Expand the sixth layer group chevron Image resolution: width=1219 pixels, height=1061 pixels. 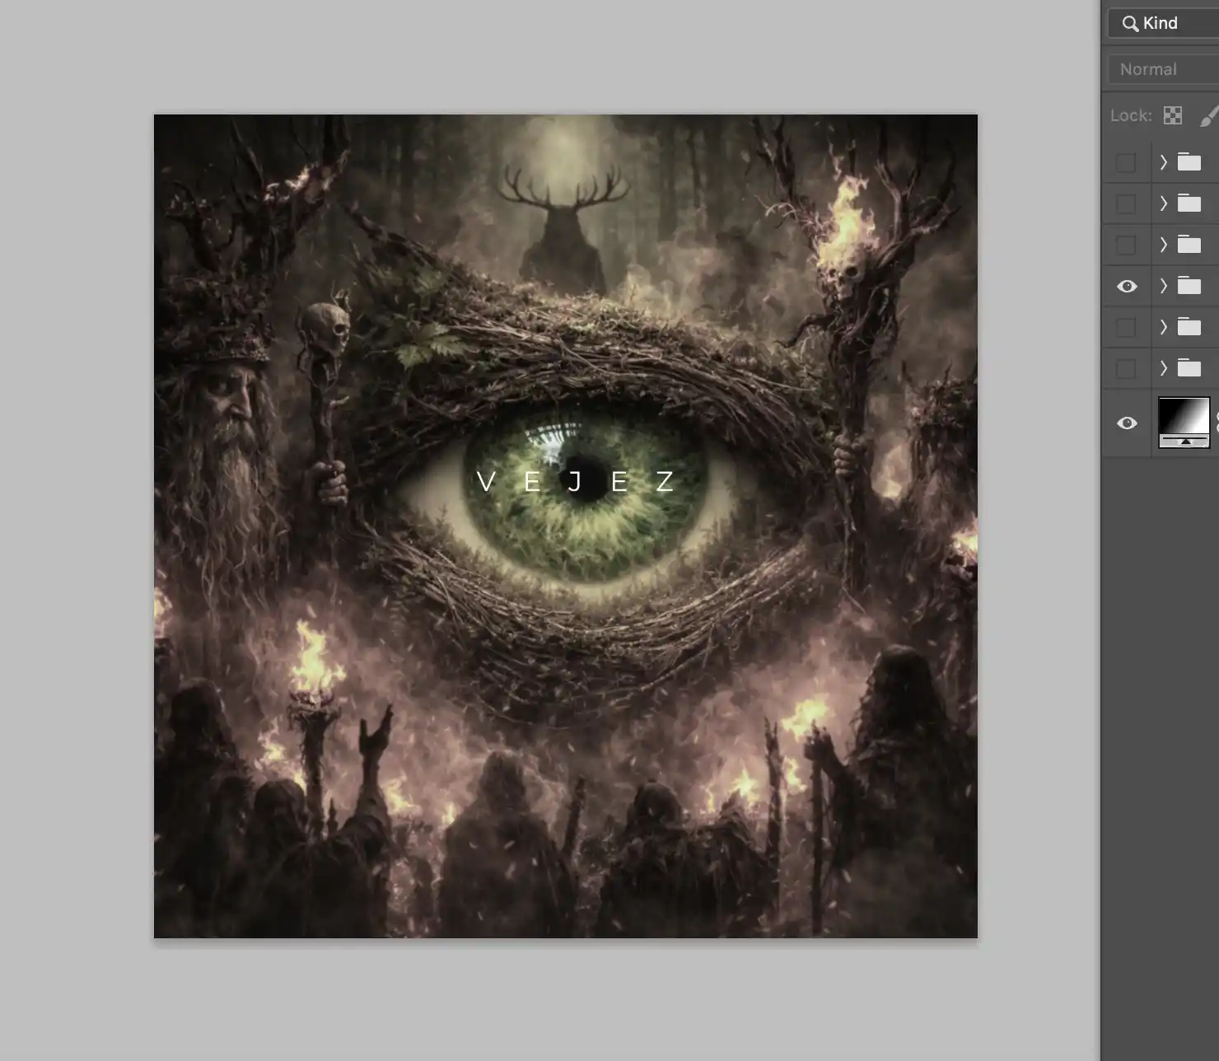coord(1163,368)
